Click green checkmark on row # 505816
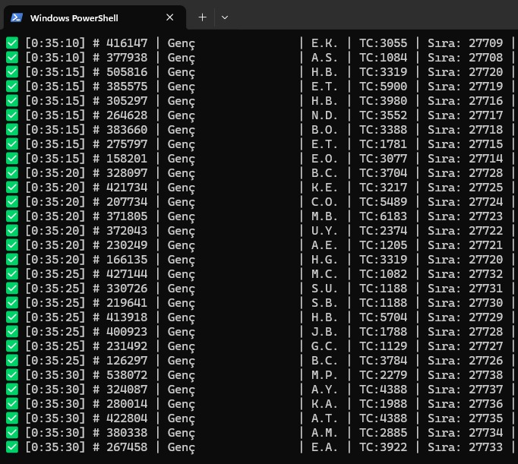The image size is (518, 464). [x=12, y=71]
